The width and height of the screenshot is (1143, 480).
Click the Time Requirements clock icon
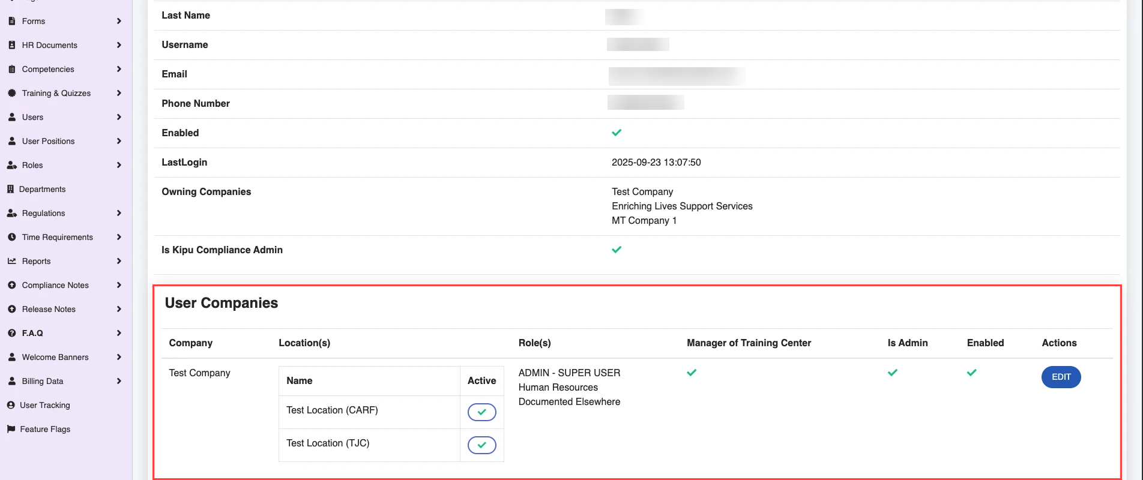[12, 237]
